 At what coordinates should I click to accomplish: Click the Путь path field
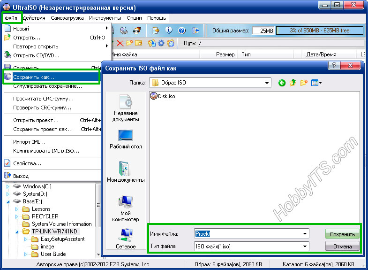coord(281,43)
